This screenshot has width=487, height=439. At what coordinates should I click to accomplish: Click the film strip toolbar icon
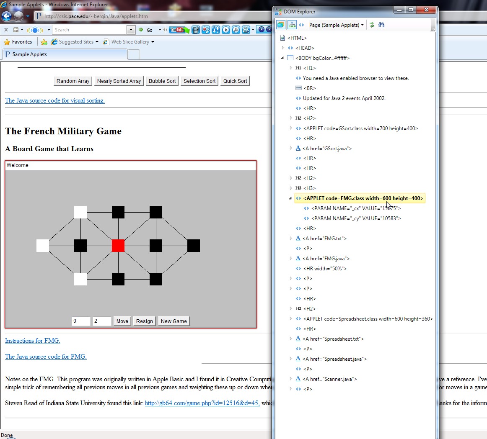click(196, 30)
